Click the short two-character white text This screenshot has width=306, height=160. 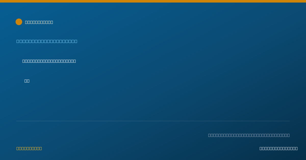click(27, 81)
